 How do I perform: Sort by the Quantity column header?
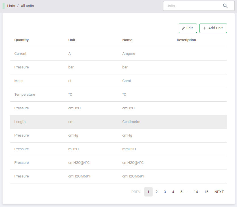point(22,40)
